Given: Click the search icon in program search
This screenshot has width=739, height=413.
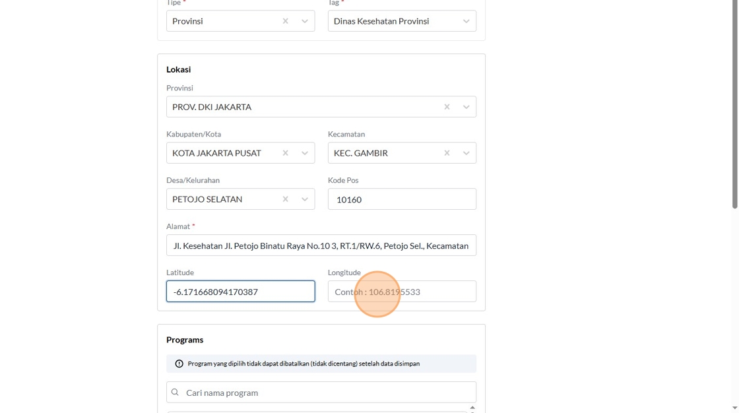Looking at the screenshot, I should [x=175, y=393].
